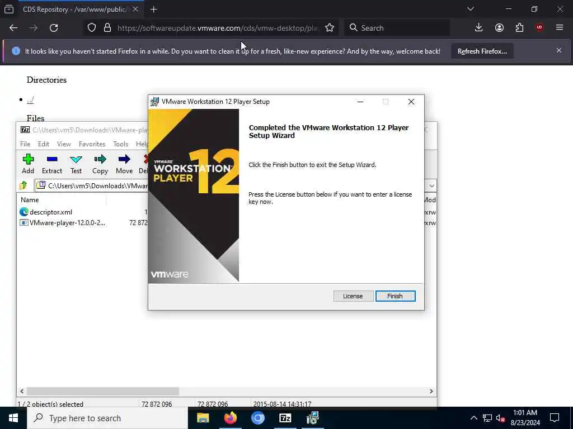Click 7-Zip scrollbar left arrow
The height and width of the screenshot is (429, 573).
(x=22, y=391)
